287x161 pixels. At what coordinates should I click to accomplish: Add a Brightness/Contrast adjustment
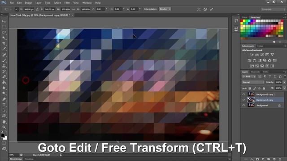pyautogui.click(x=252, y=55)
